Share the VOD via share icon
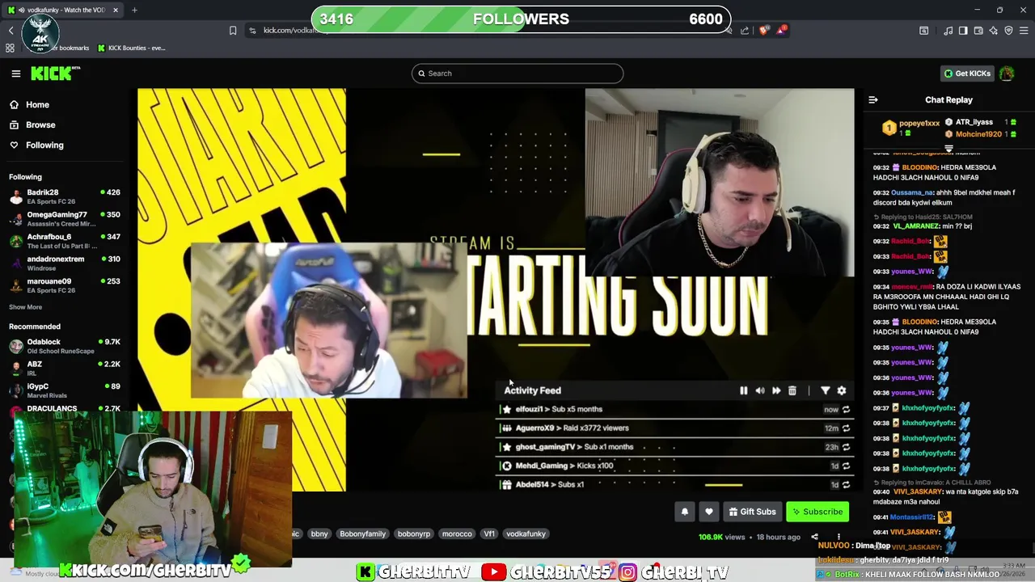The height and width of the screenshot is (582, 1035). click(x=814, y=537)
